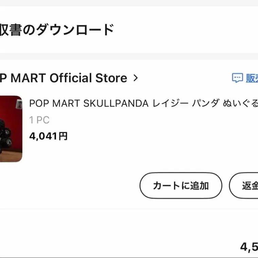Open the SKULLPANDA product thumbnail

[x=11, y=129]
